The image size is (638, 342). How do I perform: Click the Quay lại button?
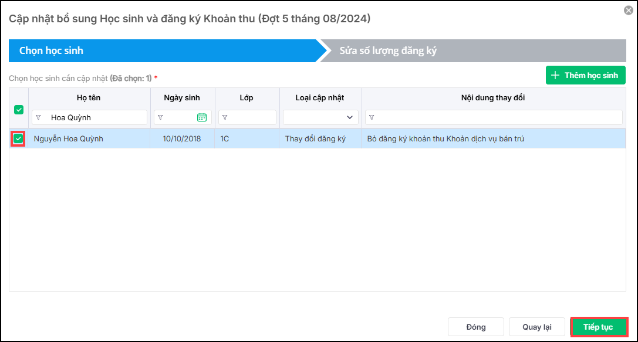click(x=536, y=327)
